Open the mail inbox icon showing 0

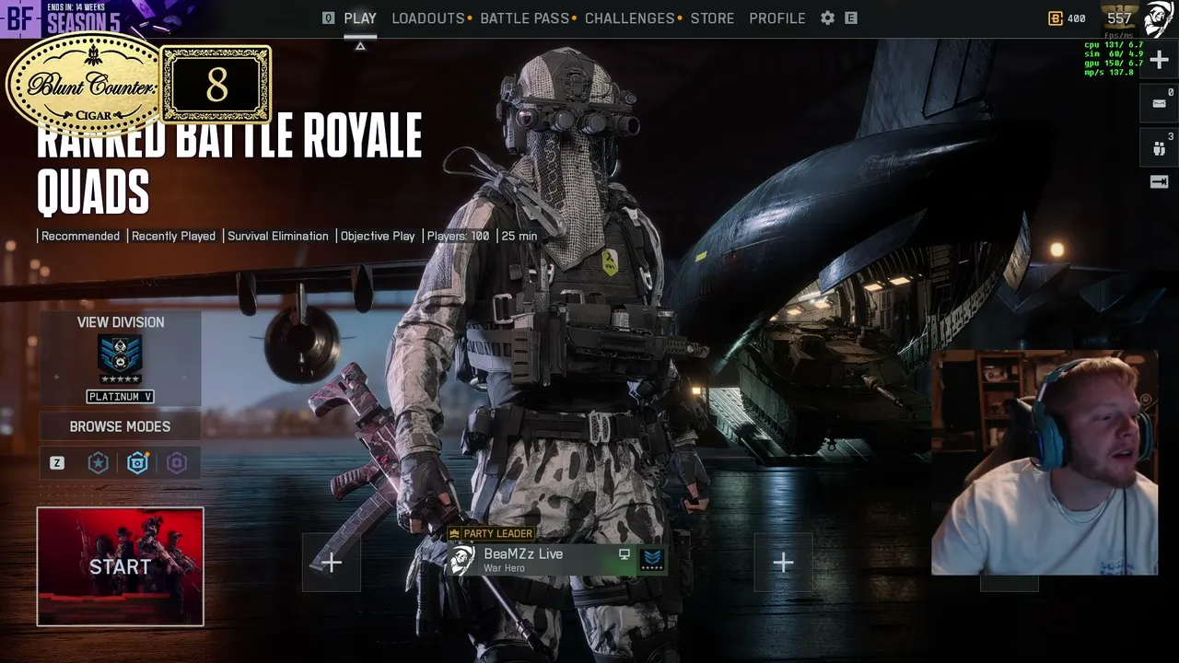click(1159, 103)
